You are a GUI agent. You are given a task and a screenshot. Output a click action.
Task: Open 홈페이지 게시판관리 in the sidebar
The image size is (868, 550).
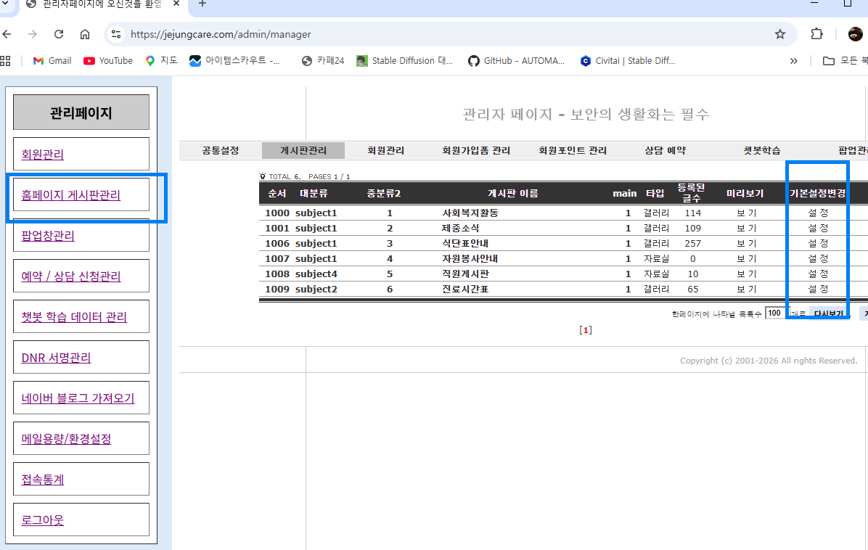click(x=71, y=194)
